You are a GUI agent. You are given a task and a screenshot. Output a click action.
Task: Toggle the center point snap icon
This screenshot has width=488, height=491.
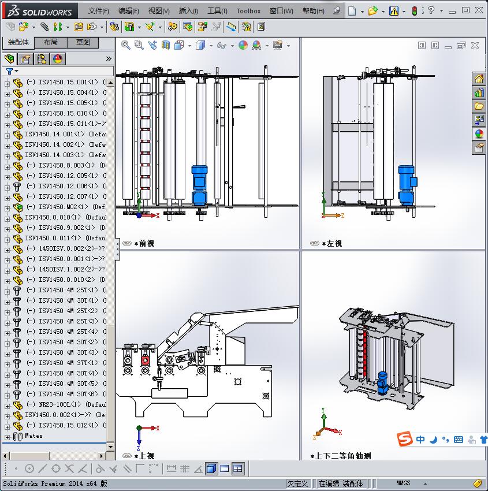(29, 468)
